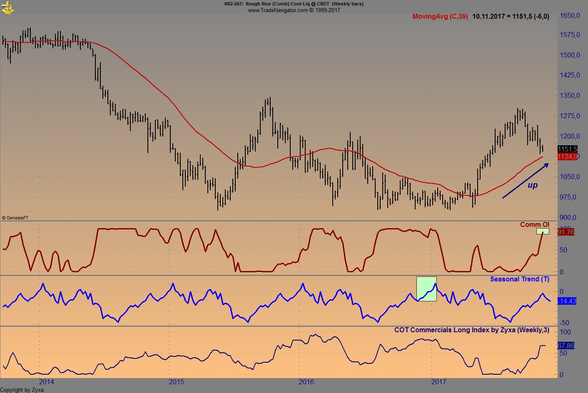Click the 1200,0 price axis label
This screenshot has height=393, width=588.
pos(570,137)
